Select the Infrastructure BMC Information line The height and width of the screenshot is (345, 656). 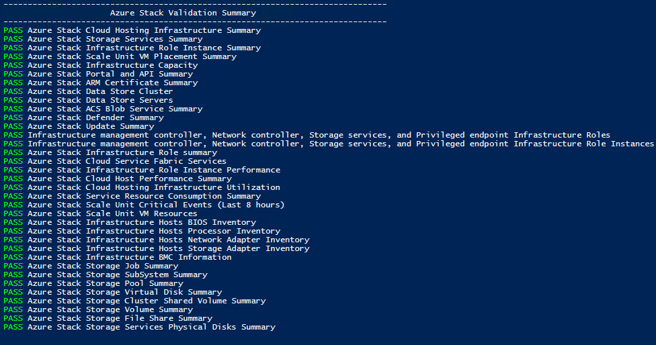click(118, 257)
